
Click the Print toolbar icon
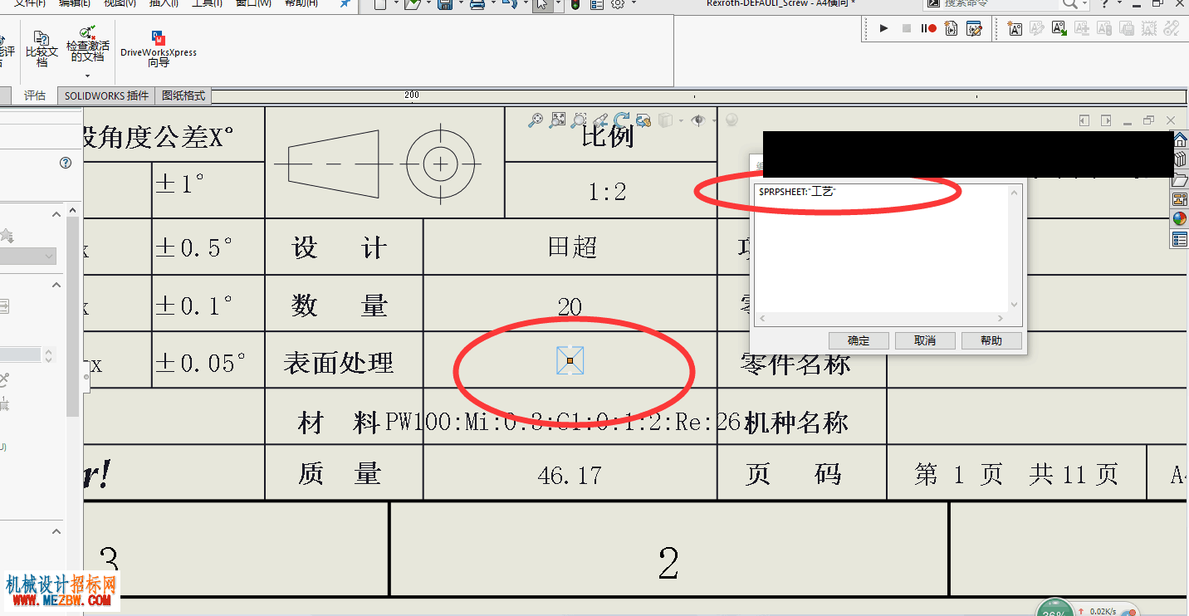(x=477, y=4)
